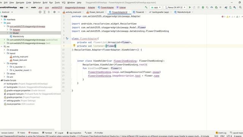Click the project panel horizontal scrollbar

pyautogui.click(x=27, y=129)
